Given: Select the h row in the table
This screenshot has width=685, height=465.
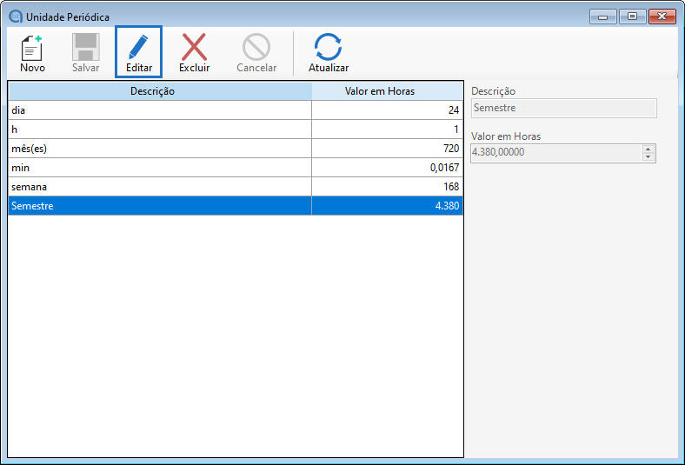Looking at the screenshot, I should point(160,130).
